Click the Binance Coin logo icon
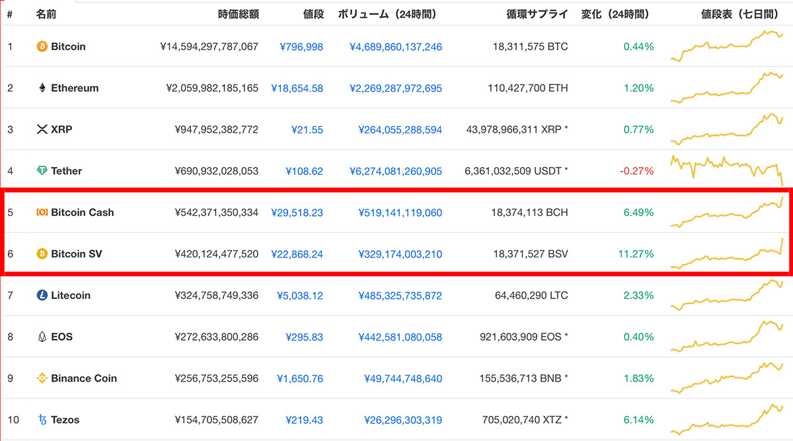The image size is (793, 441). pyautogui.click(x=42, y=378)
